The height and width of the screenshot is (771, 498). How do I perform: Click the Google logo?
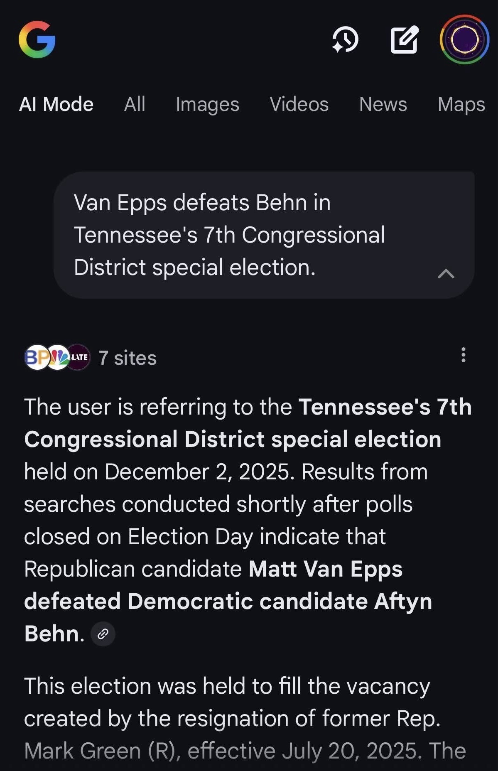(37, 39)
